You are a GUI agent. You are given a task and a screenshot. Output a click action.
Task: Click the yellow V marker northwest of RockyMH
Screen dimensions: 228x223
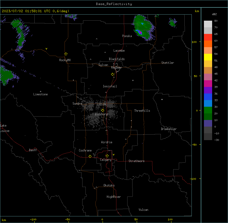tap(46, 49)
